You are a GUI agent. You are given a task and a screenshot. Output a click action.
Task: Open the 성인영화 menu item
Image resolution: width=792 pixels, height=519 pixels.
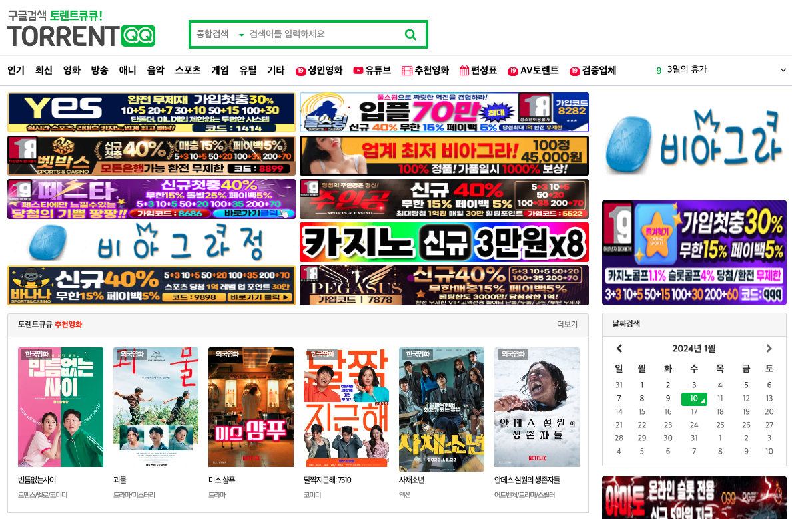(319, 70)
